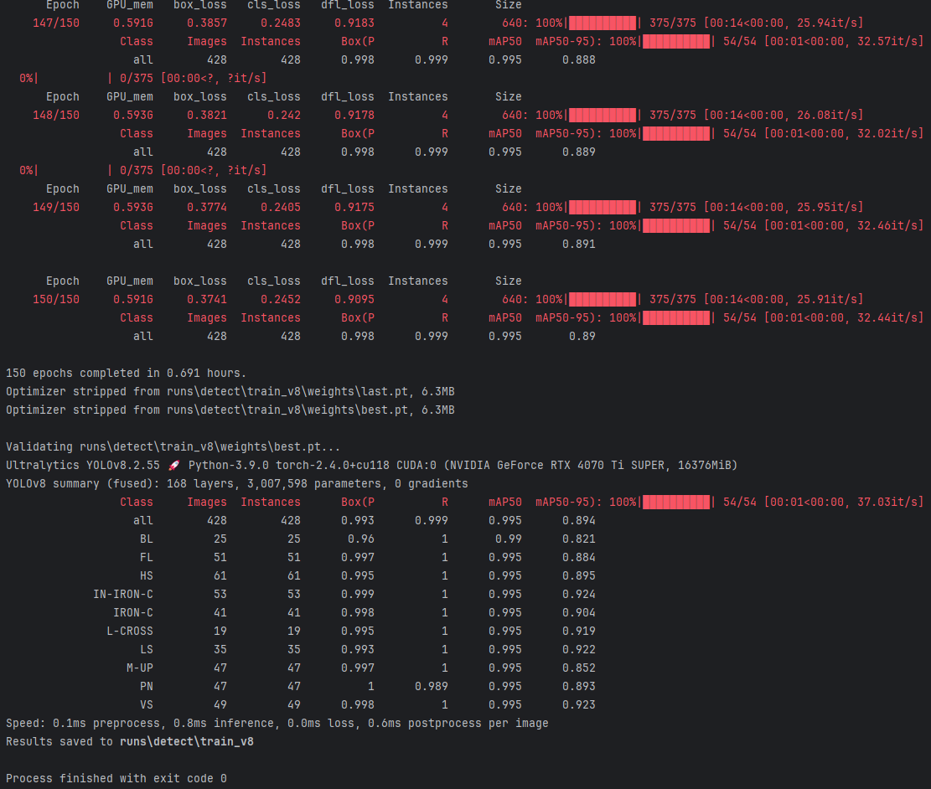Image resolution: width=931 pixels, height=789 pixels.
Task: Click the PN recall value 0.989
Action: [432, 686]
